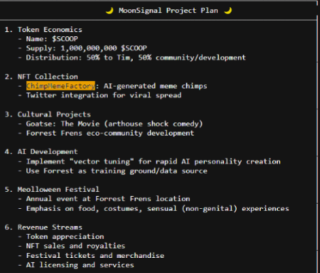The width and height of the screenshot is (320, 273).
Task: Click the 'Token appreciation' line
Action: click(61, 237)
